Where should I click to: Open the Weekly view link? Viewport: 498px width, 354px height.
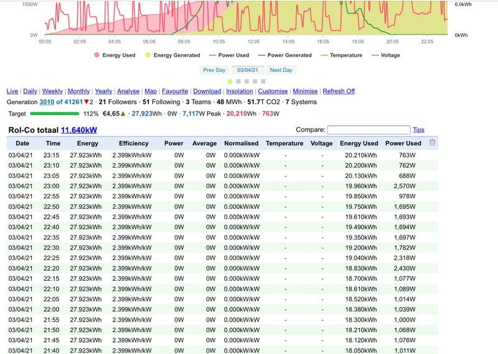pyautogui.click(x=52, y=91)
